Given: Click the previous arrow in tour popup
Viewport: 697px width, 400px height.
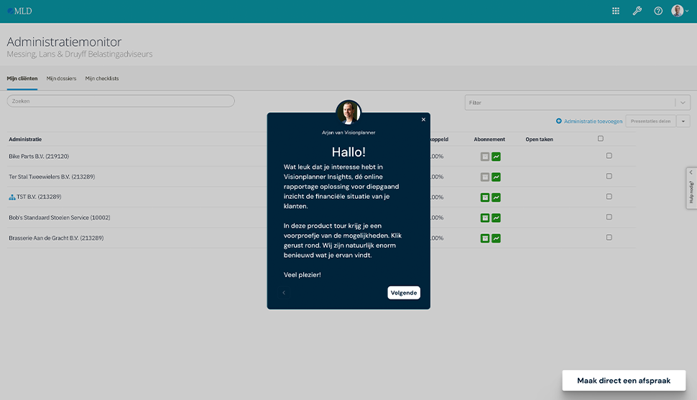Looking at the screenshot, I should [x=284, y=293].
